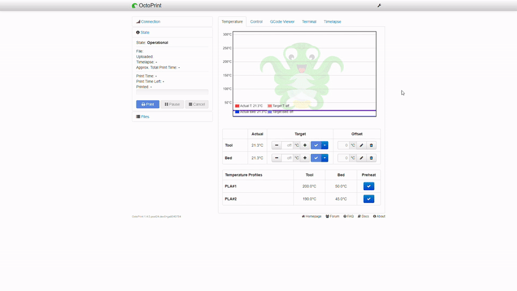Open Tool target preset dropdown arrow
The height and width of the screenshot is (291, 517).
click(x=325, y=145)
